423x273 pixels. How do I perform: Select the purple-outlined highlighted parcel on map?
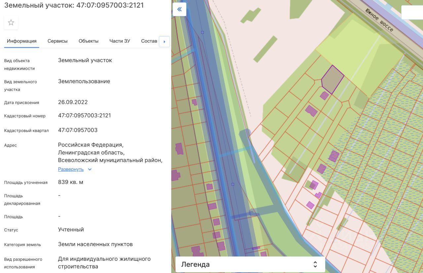point(332,80)
